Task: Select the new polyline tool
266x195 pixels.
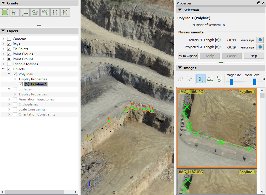Action: pyautogui.click(x=55, y=12)
